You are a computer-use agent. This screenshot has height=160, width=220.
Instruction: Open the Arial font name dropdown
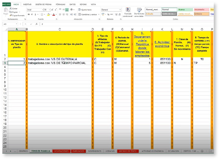click(x=43, y=10)
